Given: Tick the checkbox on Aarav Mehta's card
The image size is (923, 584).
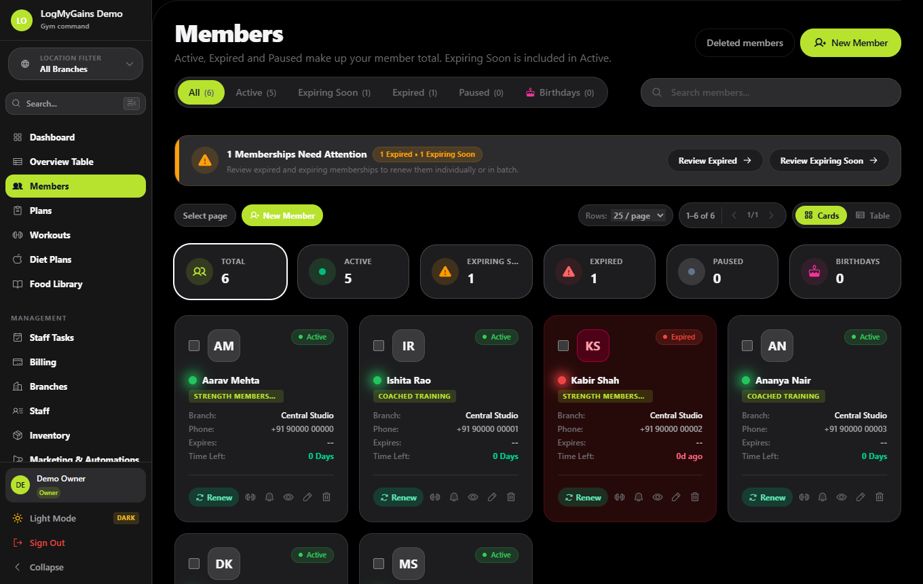Looking at the screenshot, I should coord(194,346).
